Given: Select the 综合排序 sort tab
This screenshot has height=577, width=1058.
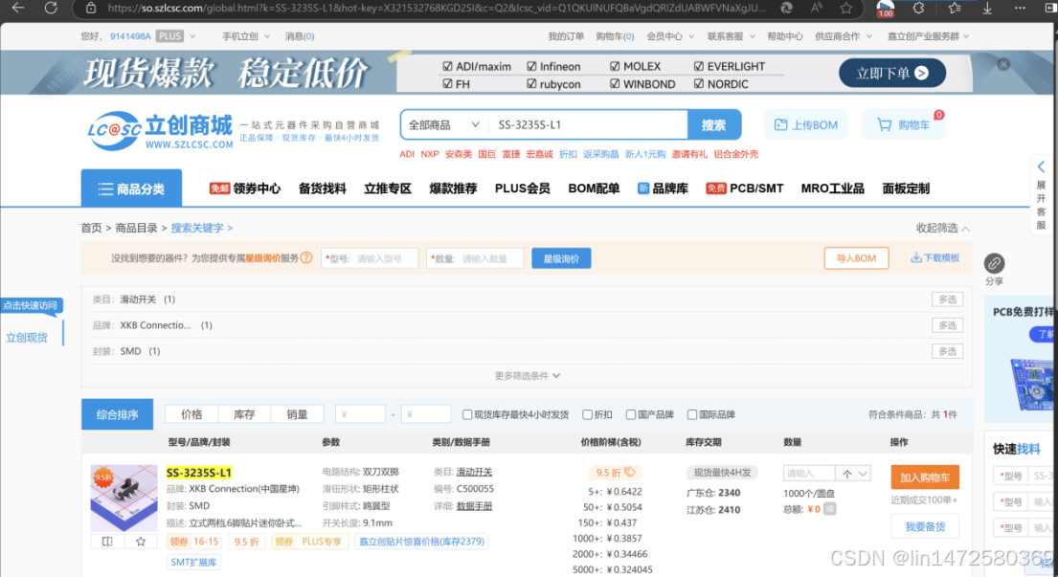Looking at the screenshot, I should coord(118,414).
